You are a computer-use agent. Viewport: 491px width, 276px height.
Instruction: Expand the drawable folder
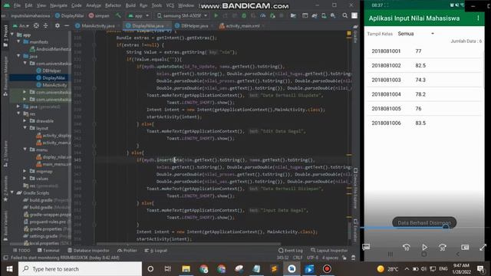(x=25, y=121)
